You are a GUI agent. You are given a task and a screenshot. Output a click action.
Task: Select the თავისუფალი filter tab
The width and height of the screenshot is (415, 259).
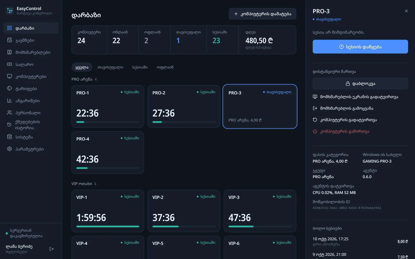click(x=110, y=67)
